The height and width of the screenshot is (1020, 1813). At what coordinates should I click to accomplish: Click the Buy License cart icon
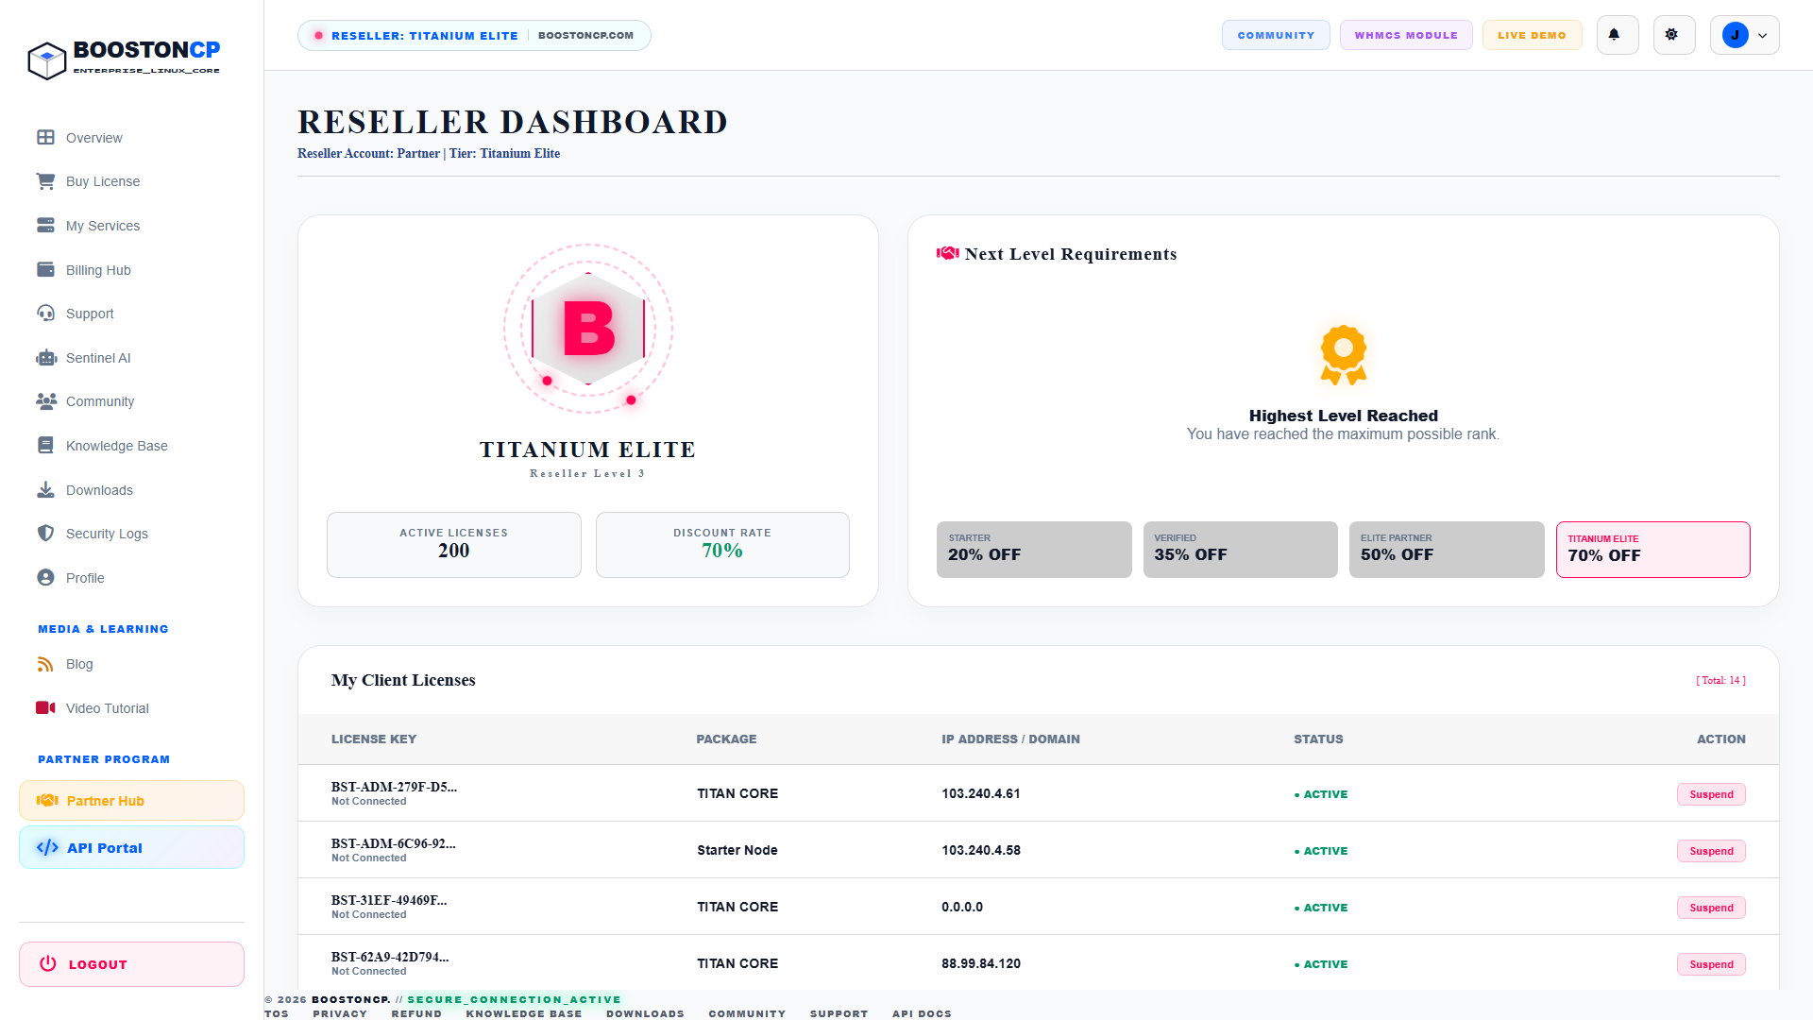point(45,181)
